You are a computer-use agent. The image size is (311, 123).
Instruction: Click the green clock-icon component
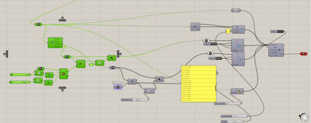coord(63,73)
